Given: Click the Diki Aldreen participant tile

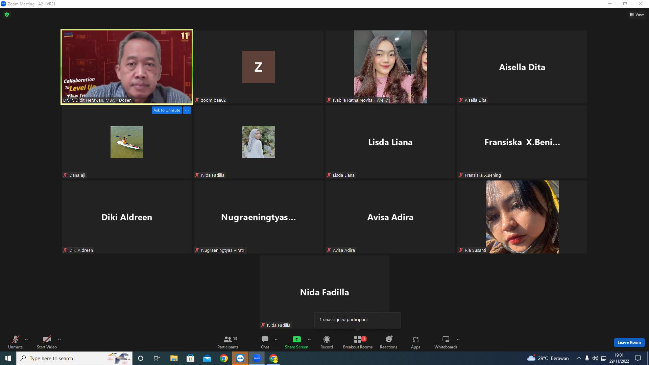Looking at the screenshot, I should click(127, 217).
